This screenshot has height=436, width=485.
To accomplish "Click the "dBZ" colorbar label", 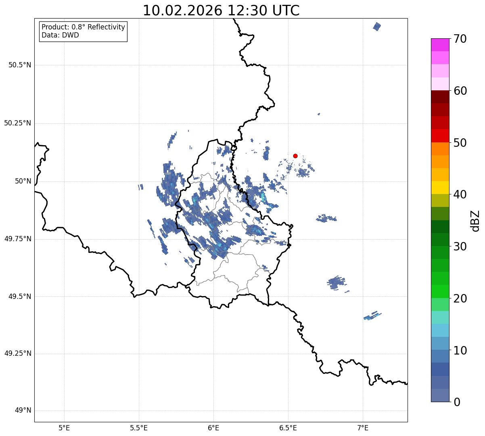I will point(476,220).
